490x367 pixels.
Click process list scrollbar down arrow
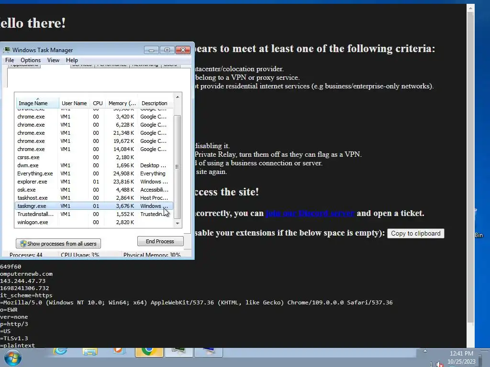pyautogui.click(x=178, y=223)
